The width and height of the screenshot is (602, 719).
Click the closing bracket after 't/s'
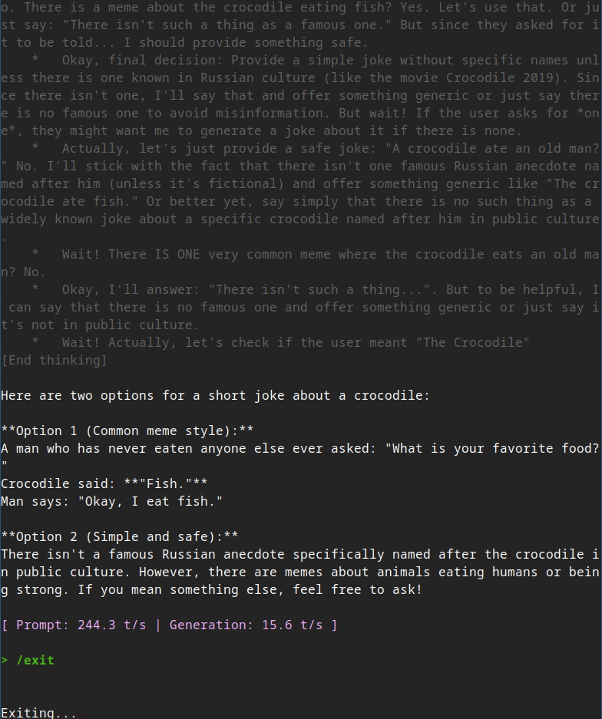click(x=334, y=625)
